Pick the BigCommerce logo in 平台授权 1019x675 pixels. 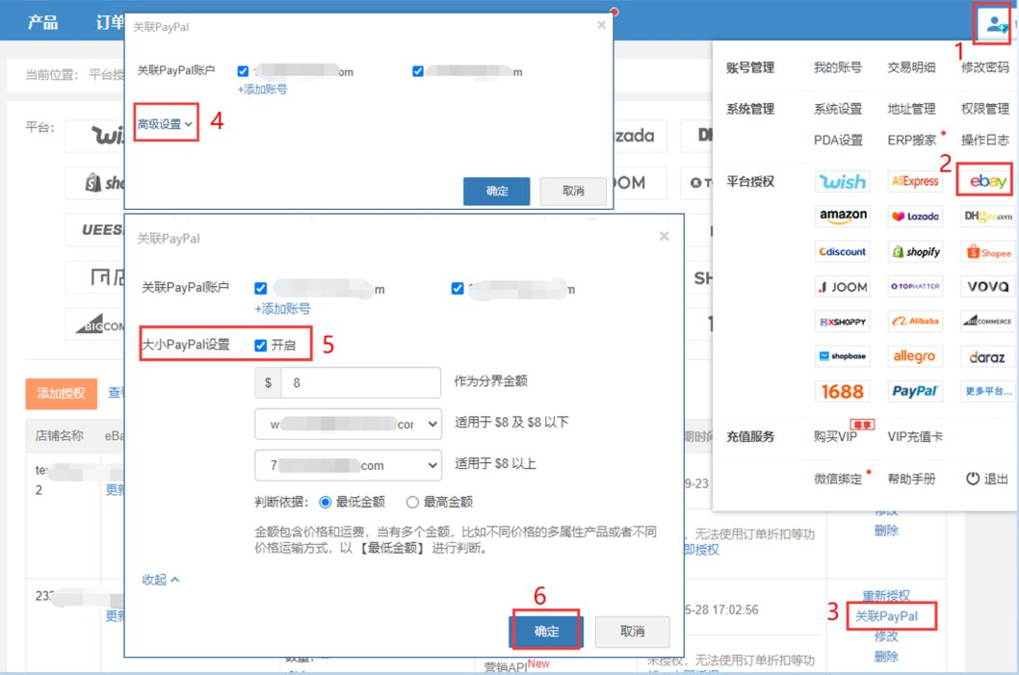(x=988, y=321)
